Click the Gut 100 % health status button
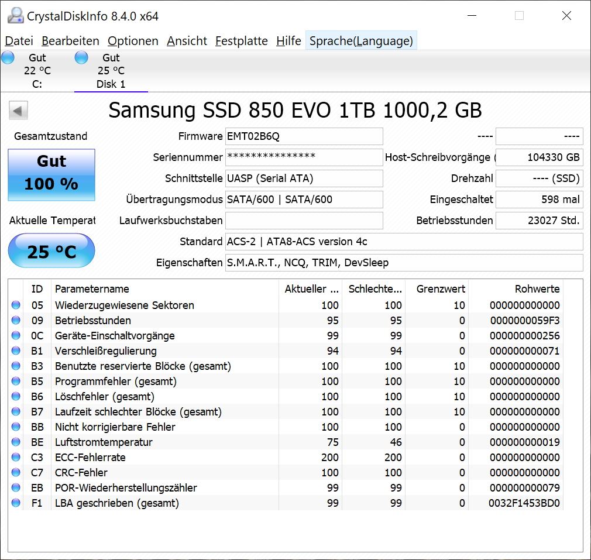Image resolution: width=591 pixels, height=560 pixels. click(x=51, y=174)
